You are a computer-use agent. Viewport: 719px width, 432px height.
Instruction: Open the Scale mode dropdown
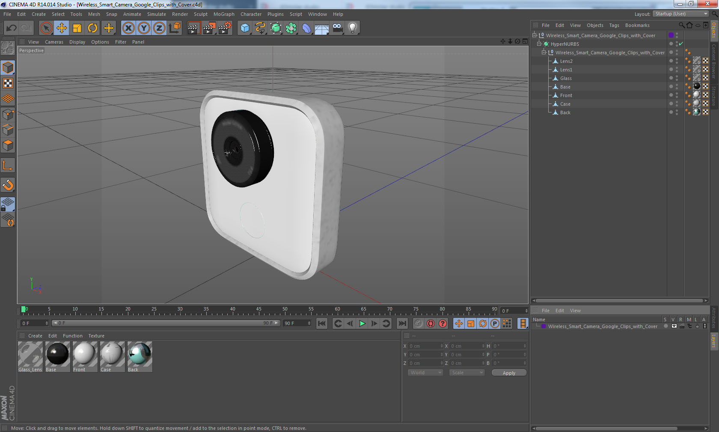tap(466, 373)
